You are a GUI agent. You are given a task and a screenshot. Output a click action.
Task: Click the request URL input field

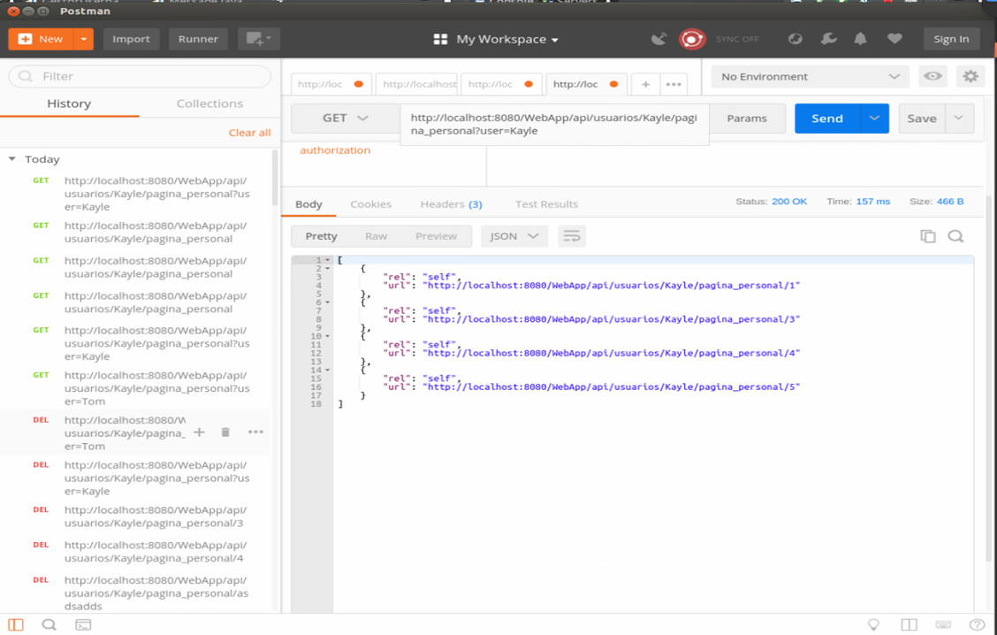pos(554,125)
